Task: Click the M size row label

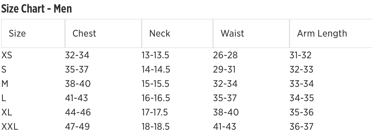Action: pyautogui.click(x=5, y=84)
